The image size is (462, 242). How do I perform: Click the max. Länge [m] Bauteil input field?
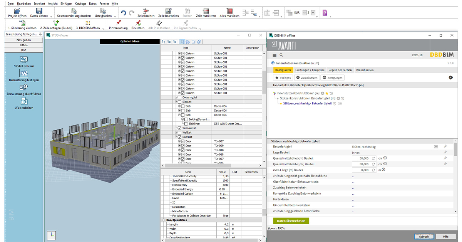pos(363,170)
